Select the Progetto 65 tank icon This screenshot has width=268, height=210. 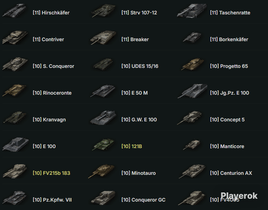pyautogui.click(x=192, y=64)
